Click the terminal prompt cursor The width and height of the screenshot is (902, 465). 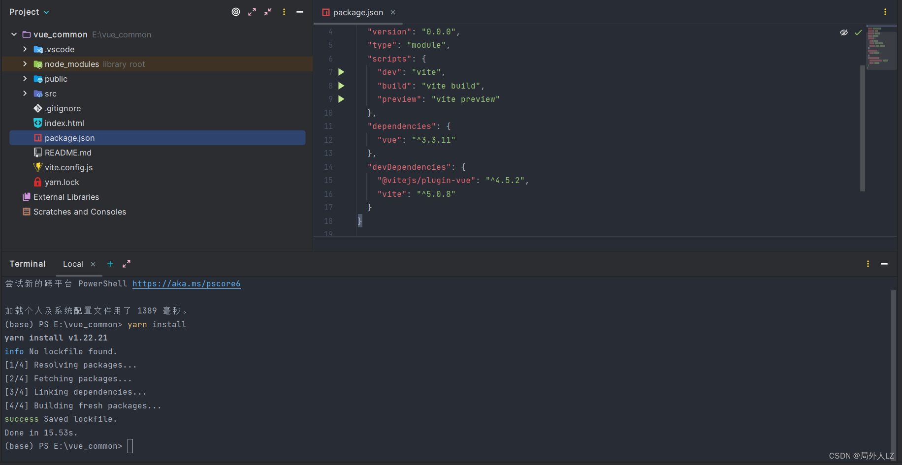pos(130,446)
